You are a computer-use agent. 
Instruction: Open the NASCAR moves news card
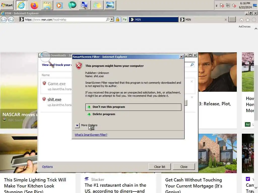(x=19, y=90)
